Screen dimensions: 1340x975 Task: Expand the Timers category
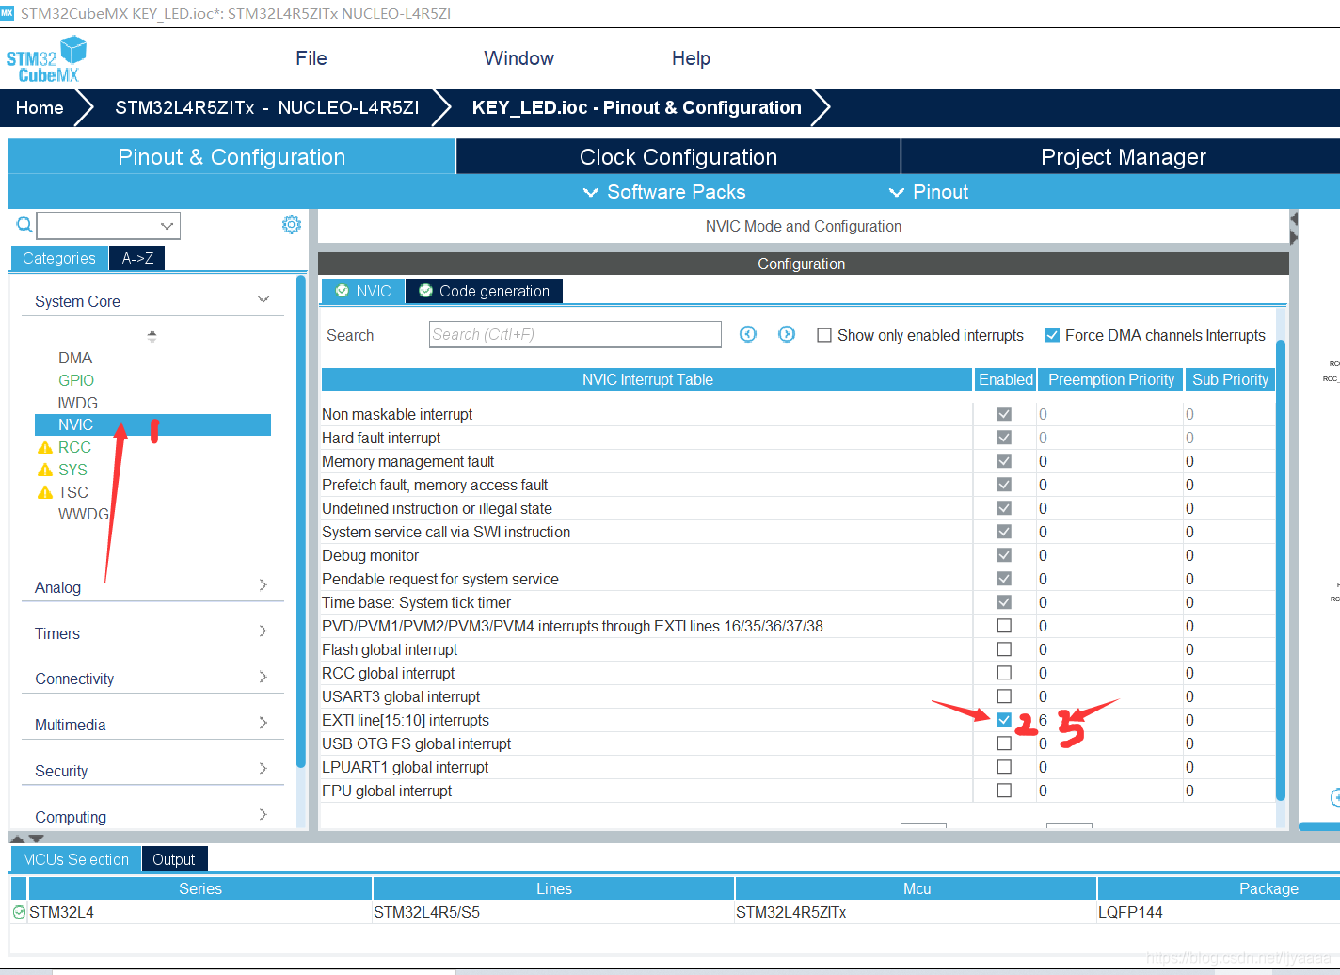tap(263, 631)
